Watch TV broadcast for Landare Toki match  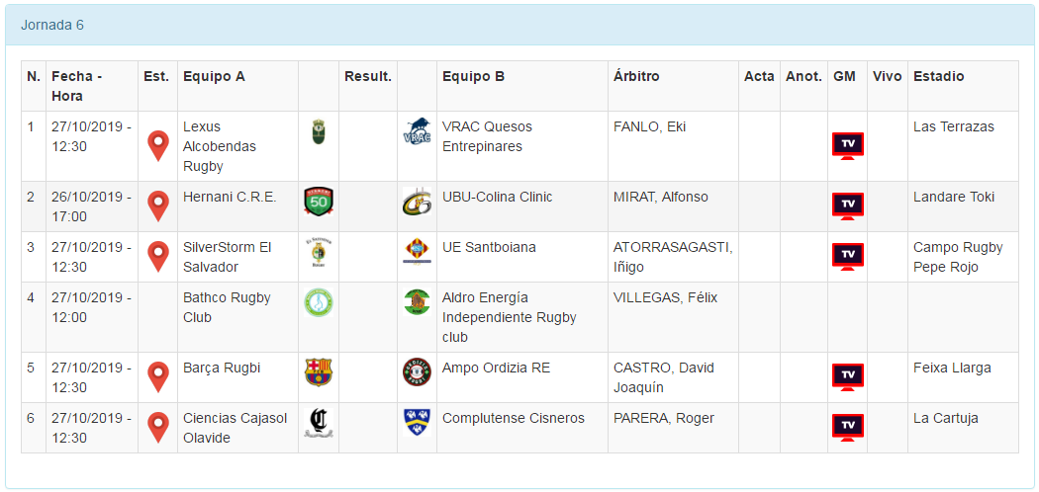847,205
